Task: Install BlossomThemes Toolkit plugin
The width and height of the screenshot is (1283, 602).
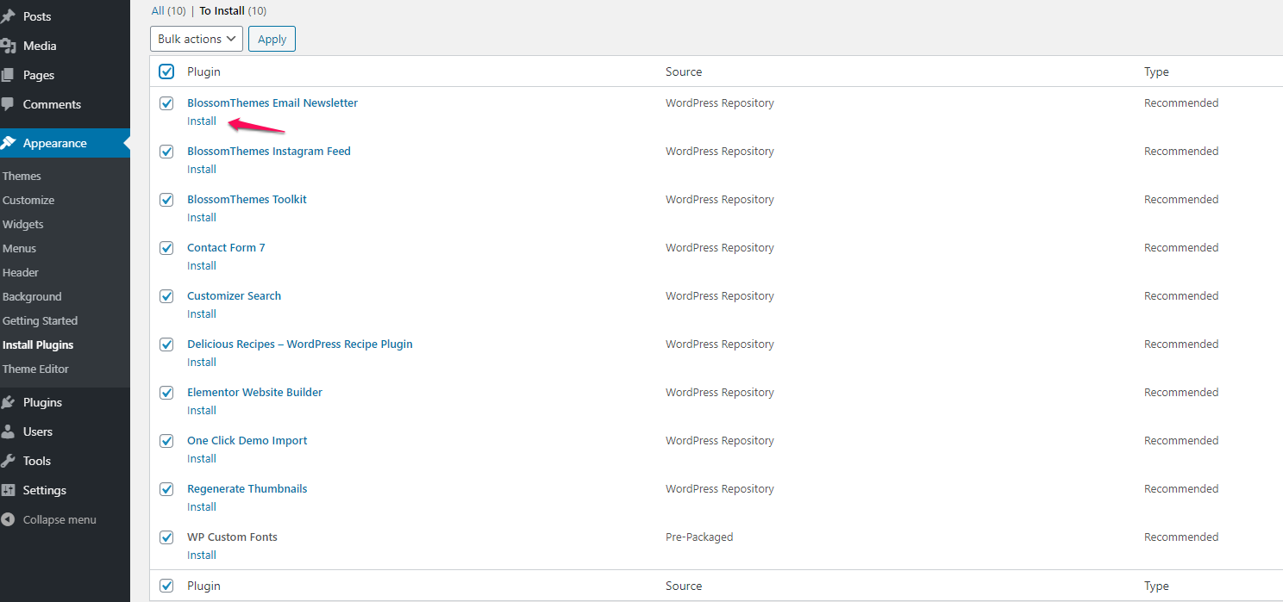Action: pyautogui.click(x=202, y=218)
